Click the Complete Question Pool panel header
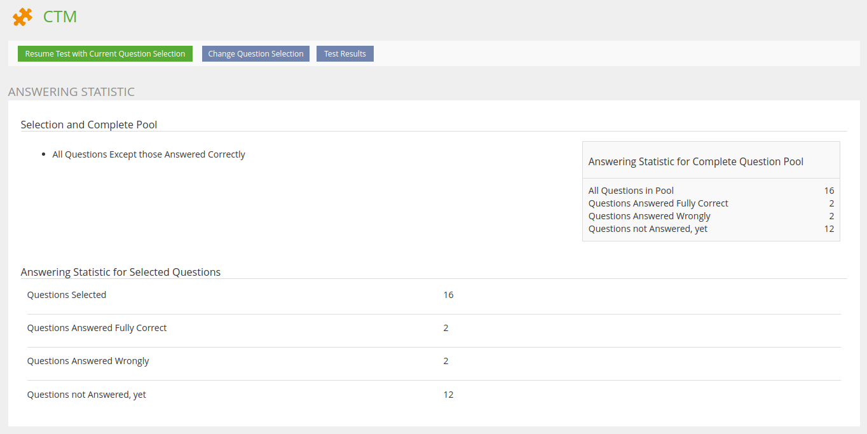Image resolution: width=867 pixels, height=434 pixels. [x=695, y=161]
